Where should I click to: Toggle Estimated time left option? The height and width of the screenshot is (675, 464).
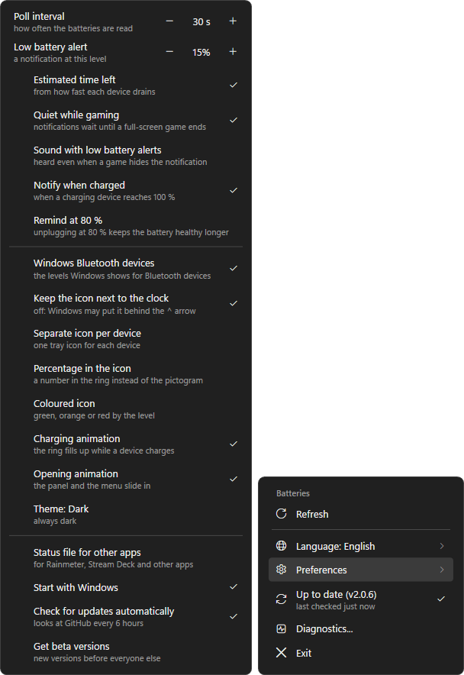pyautogui.click(x=126, y=86)
